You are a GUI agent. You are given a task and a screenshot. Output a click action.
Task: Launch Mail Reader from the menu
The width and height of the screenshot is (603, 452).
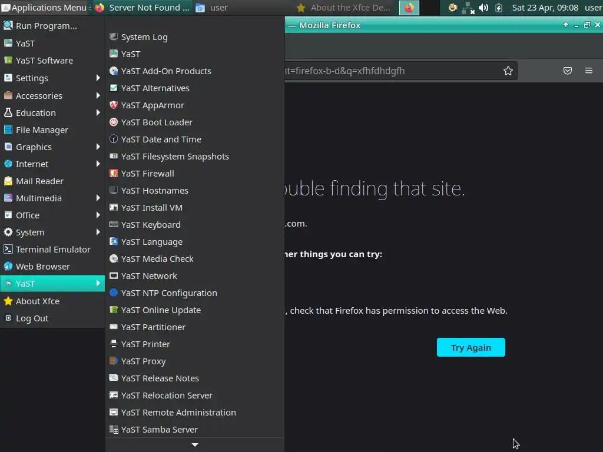point(52,181)
